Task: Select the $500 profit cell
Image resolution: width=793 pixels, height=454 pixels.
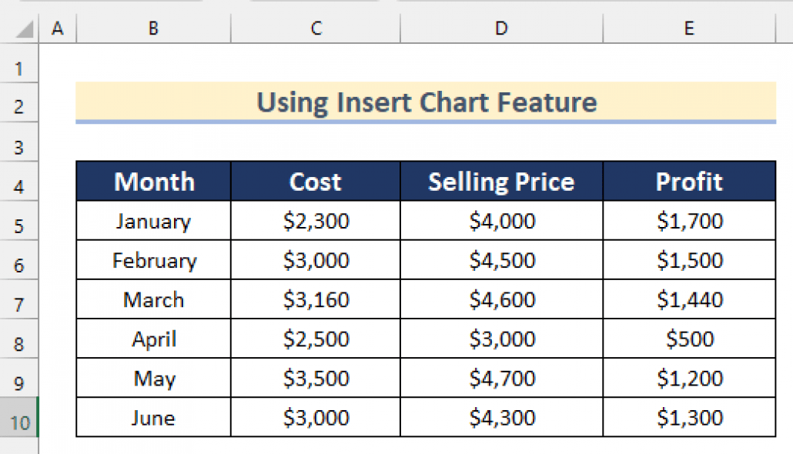Action: point(690,339)
